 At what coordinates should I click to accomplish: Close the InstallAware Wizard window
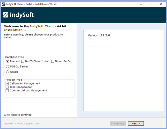pos(161,4)
